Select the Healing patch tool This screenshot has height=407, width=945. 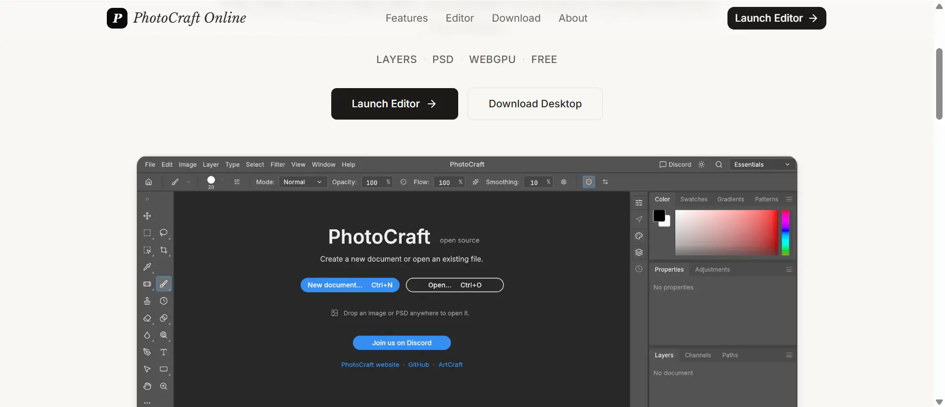pos(147,284)
